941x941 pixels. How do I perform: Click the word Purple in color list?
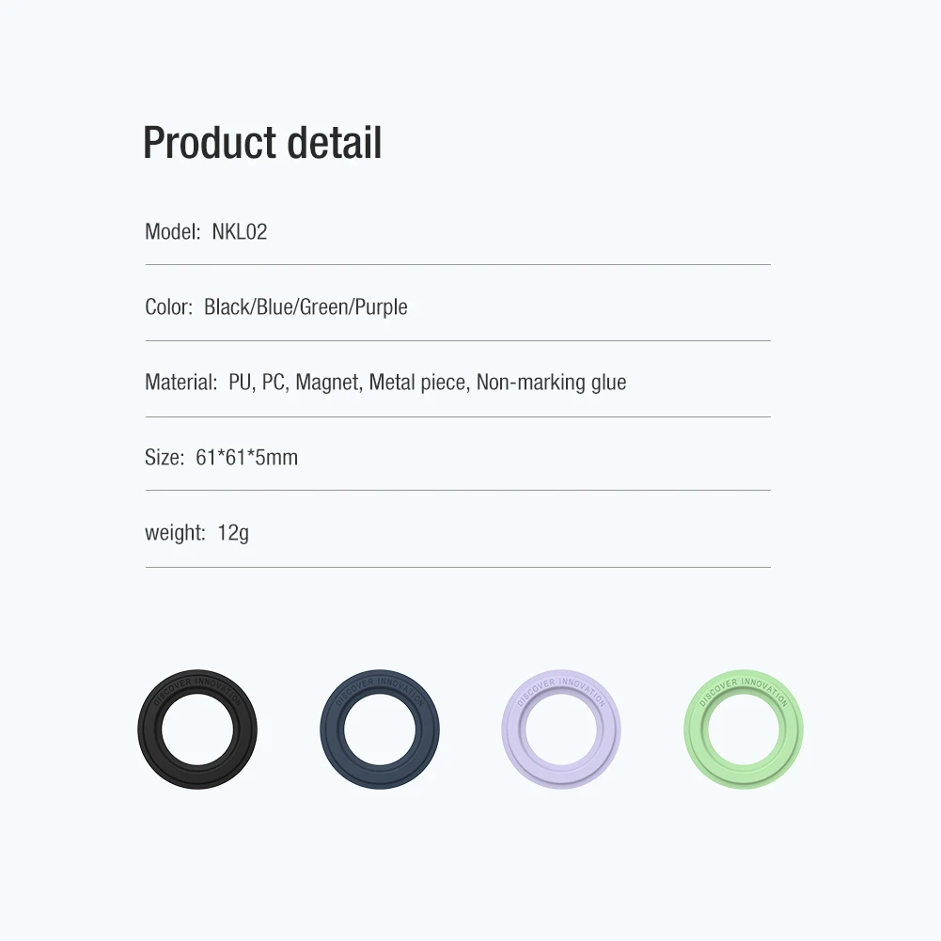coord(381,307)
